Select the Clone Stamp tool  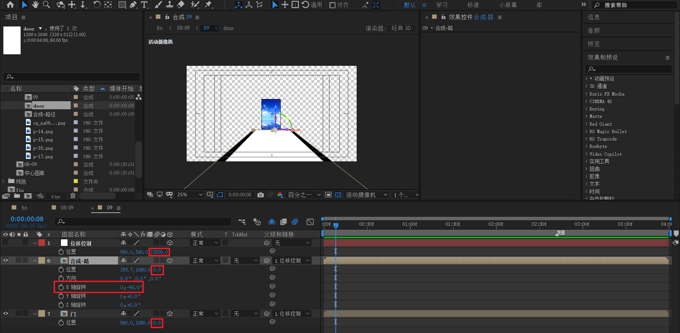coord(170,5)
